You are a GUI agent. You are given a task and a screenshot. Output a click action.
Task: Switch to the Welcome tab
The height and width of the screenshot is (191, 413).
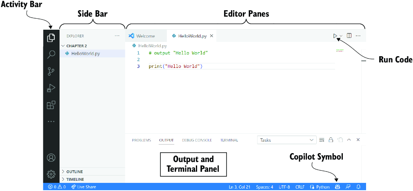click(146, 36)
